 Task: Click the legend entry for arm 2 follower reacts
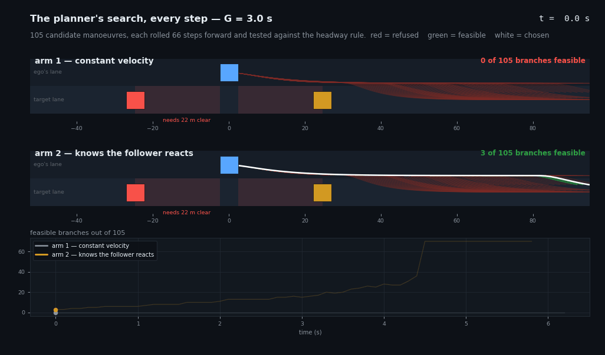[x=94, y=254]
